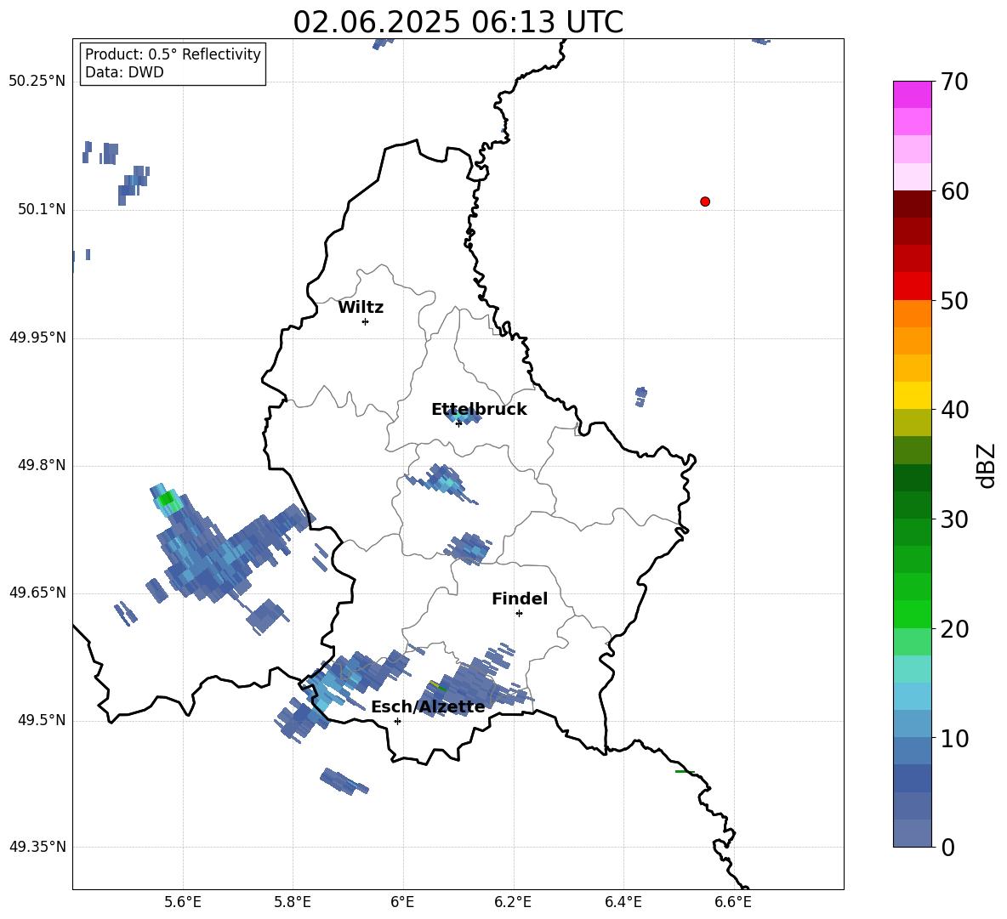Click the 49.65°N latitude label
1007x919 pixels.
click(37, 593)
